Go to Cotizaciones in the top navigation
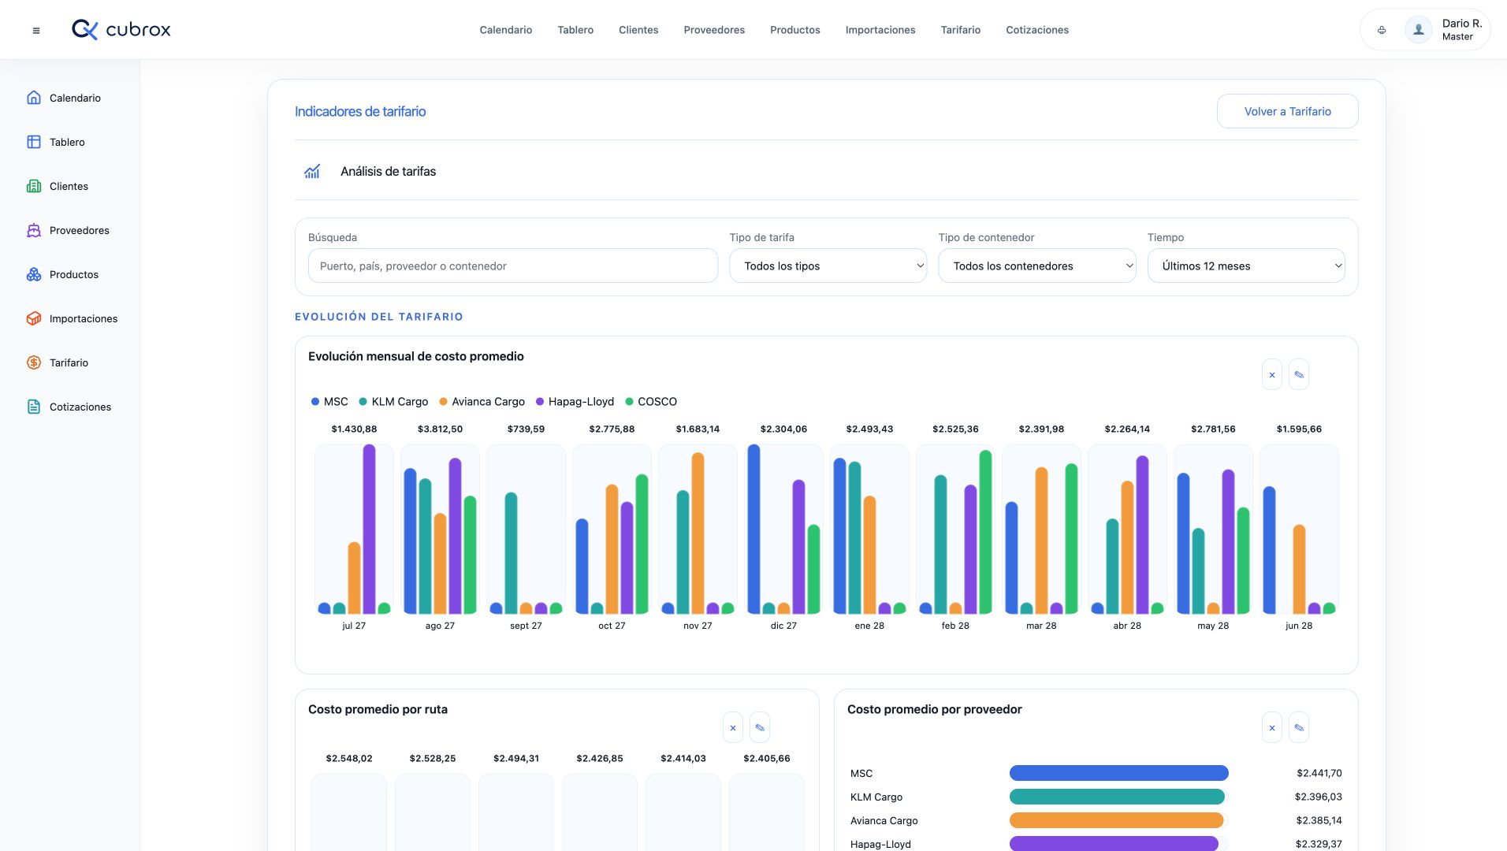Viewport: 1507px width, 851px height. click(x=1037, y=30)
